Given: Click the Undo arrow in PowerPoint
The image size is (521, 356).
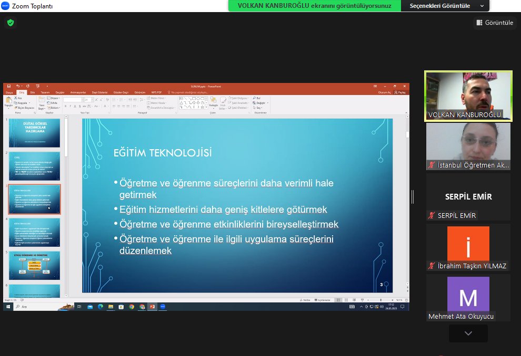Looking at the screenshot, I should [17, 86].
